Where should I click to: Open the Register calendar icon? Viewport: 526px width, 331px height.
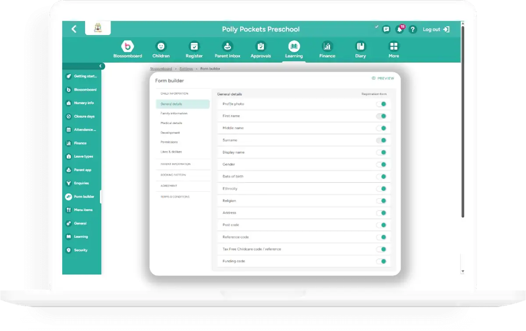194,46
